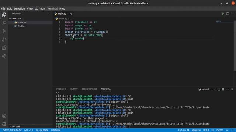The height and width of the screenshot is (132, 236).
Task: Go to line via Ln 6, Col 14
Action: 184,130
